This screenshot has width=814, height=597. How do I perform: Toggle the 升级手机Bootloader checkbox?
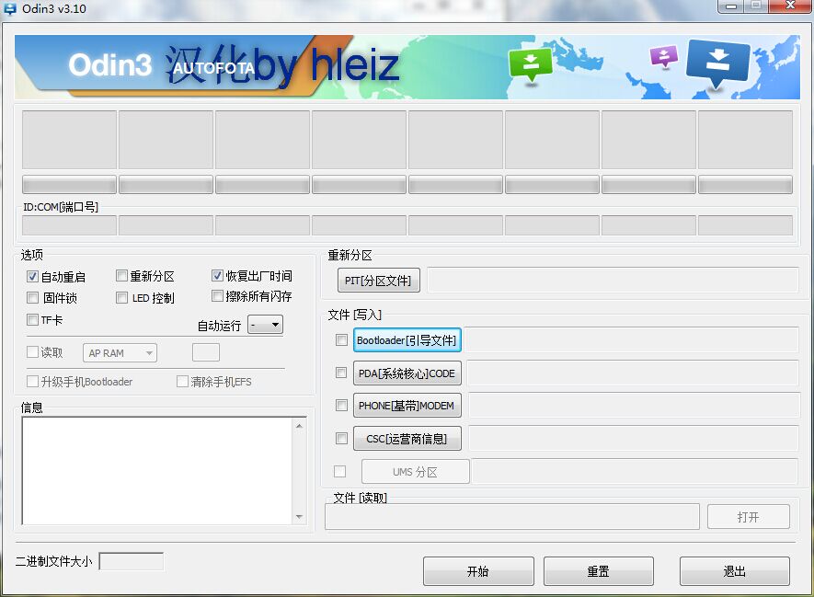[32, 382]
